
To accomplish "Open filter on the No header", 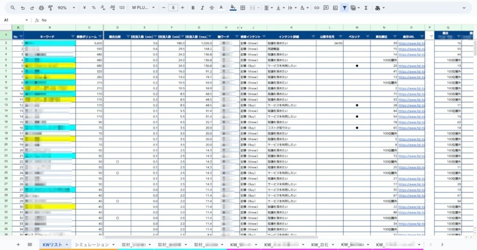I will [x=21, y=37].
